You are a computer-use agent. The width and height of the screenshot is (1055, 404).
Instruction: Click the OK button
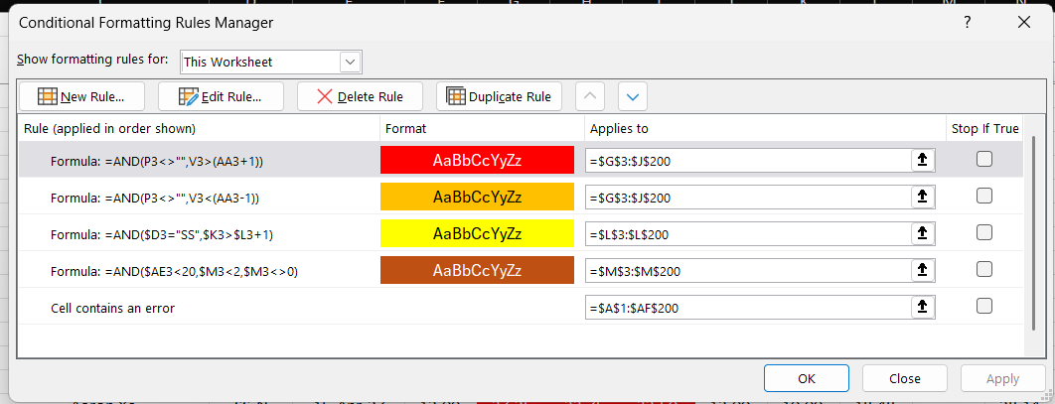pos(807,378)
